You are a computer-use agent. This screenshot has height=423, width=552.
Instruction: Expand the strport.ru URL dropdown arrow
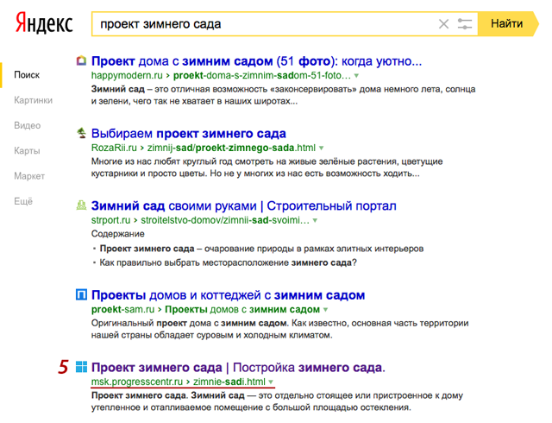point(315,220)
